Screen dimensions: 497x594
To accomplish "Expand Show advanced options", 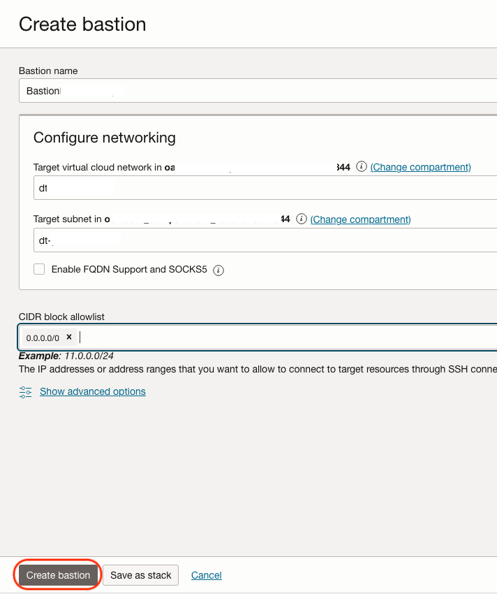I will pyautogui.click(x=93, y=391).
